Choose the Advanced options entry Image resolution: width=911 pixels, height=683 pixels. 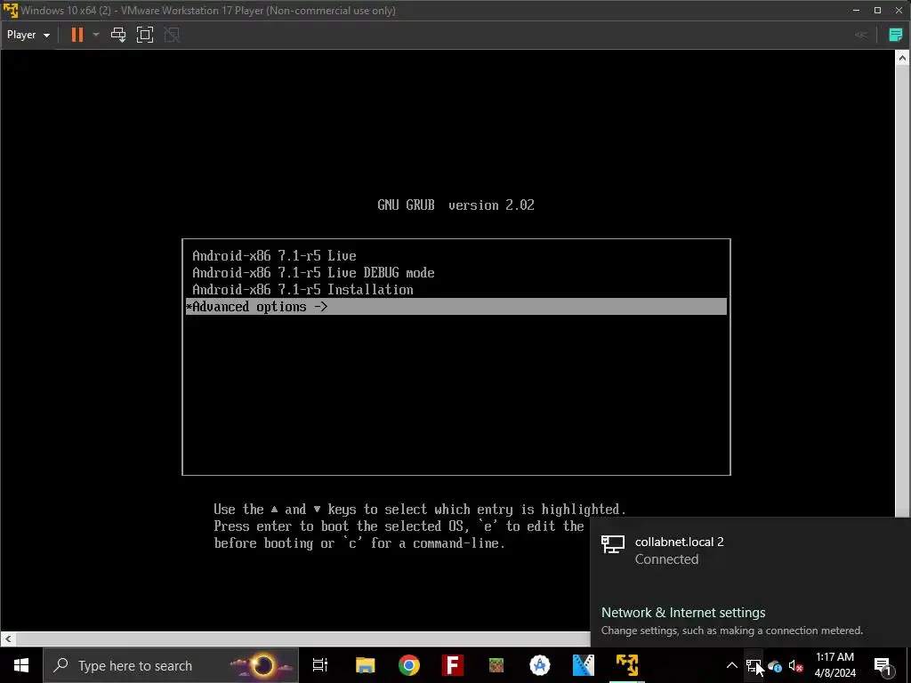click(x=456, y=307)
